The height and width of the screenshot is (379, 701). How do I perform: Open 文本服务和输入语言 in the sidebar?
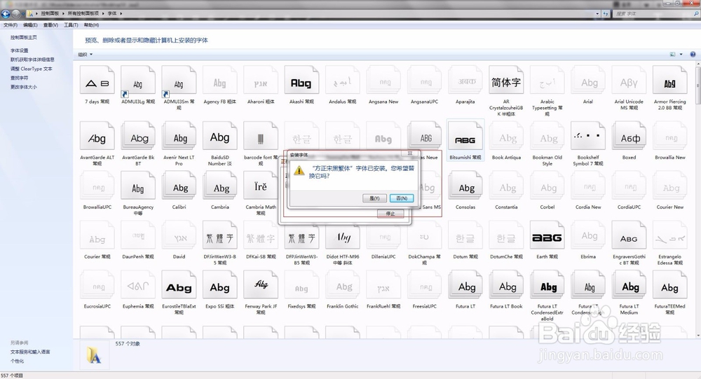[x=30, y=352]
